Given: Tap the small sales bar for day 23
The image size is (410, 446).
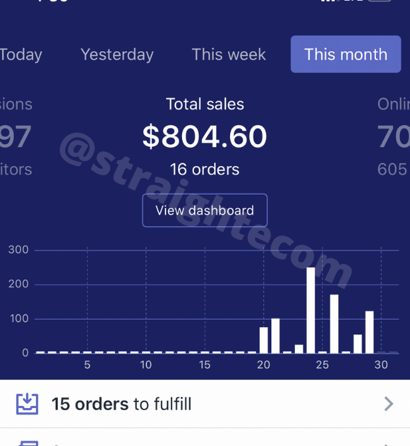Looking at the screenshot, I should (x=299, y=349).
